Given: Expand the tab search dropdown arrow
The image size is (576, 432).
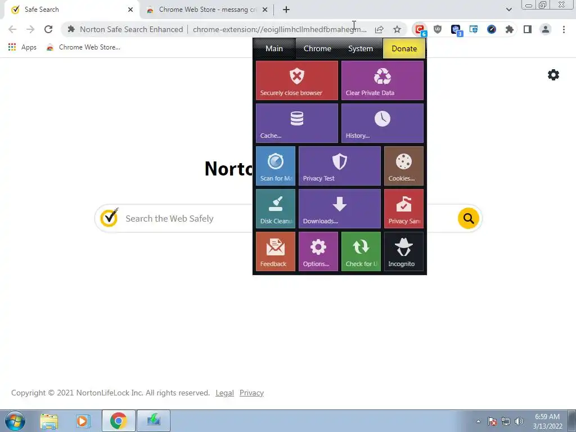Looking at the screenshot, I should pyautogui.click(x=508, y=10).
